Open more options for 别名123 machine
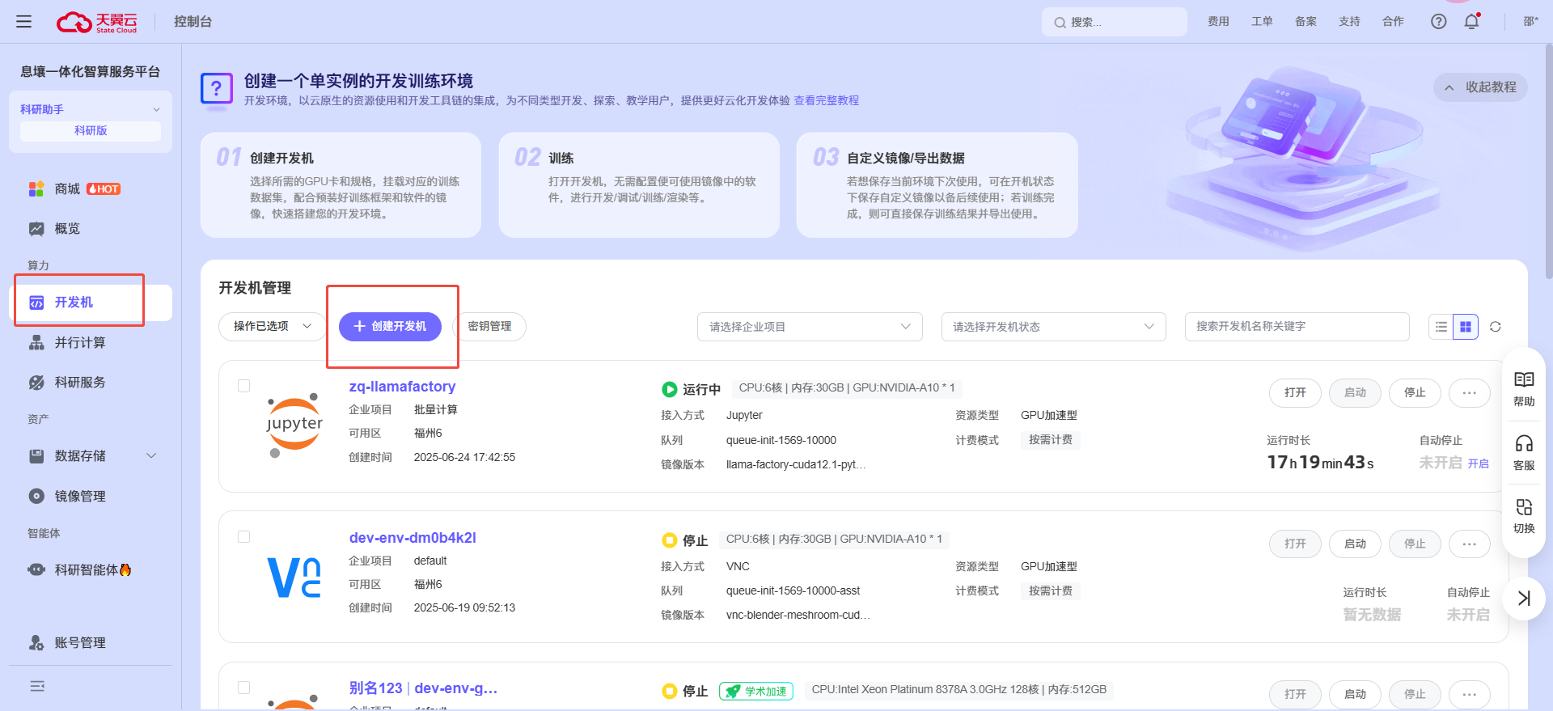The height and width of the screenshot is (711, 1553). [x=1470, y=694]
